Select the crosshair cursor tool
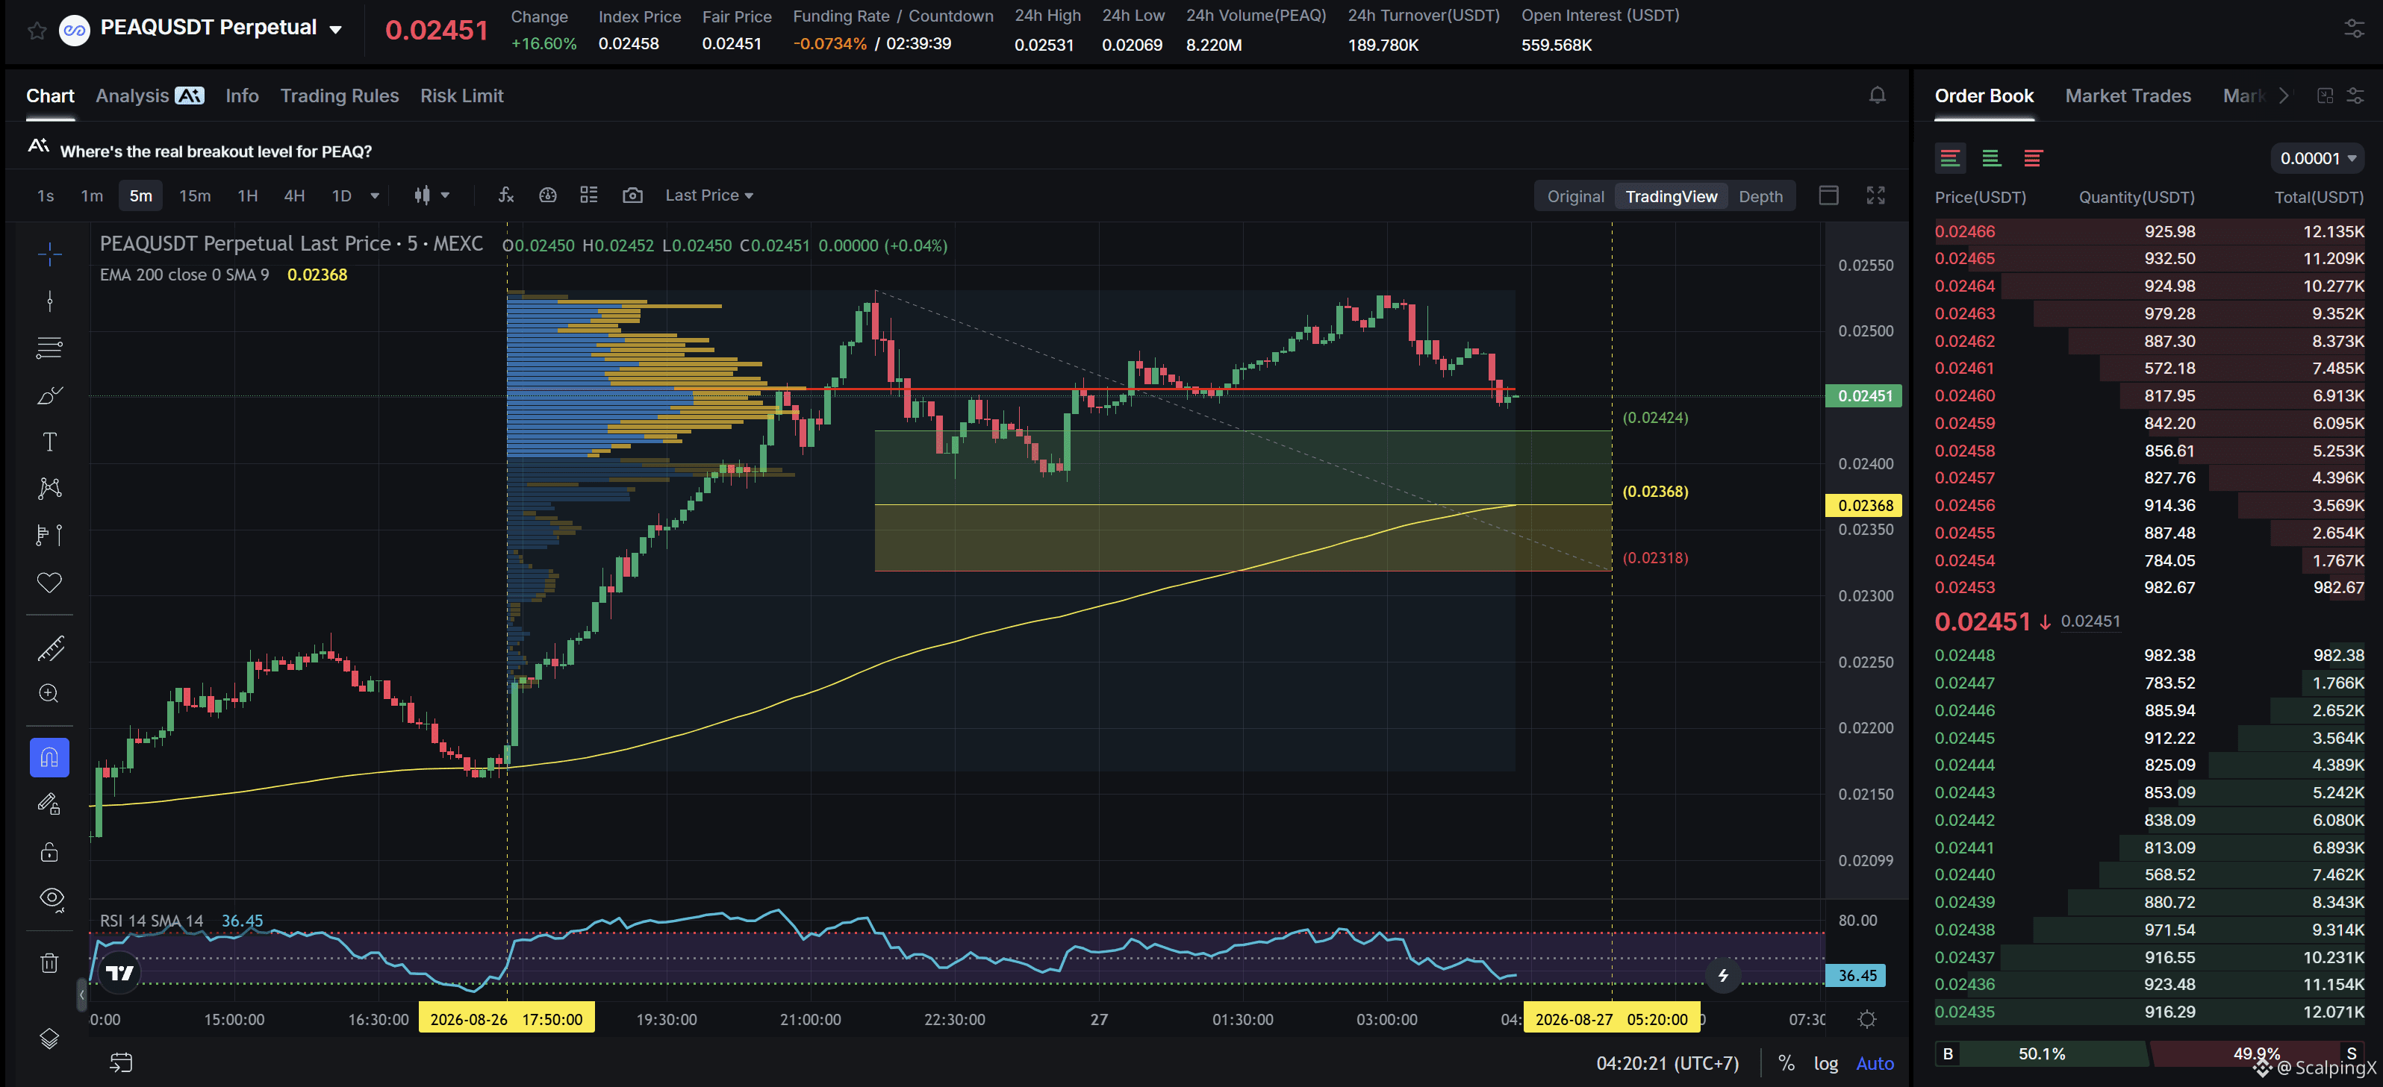This screenshot has width=2383, height=1087. 50,253
